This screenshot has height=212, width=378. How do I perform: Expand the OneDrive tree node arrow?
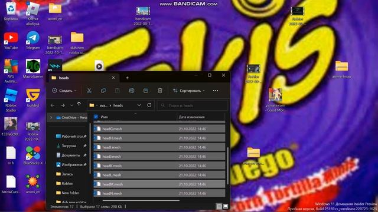click(51, 118)
